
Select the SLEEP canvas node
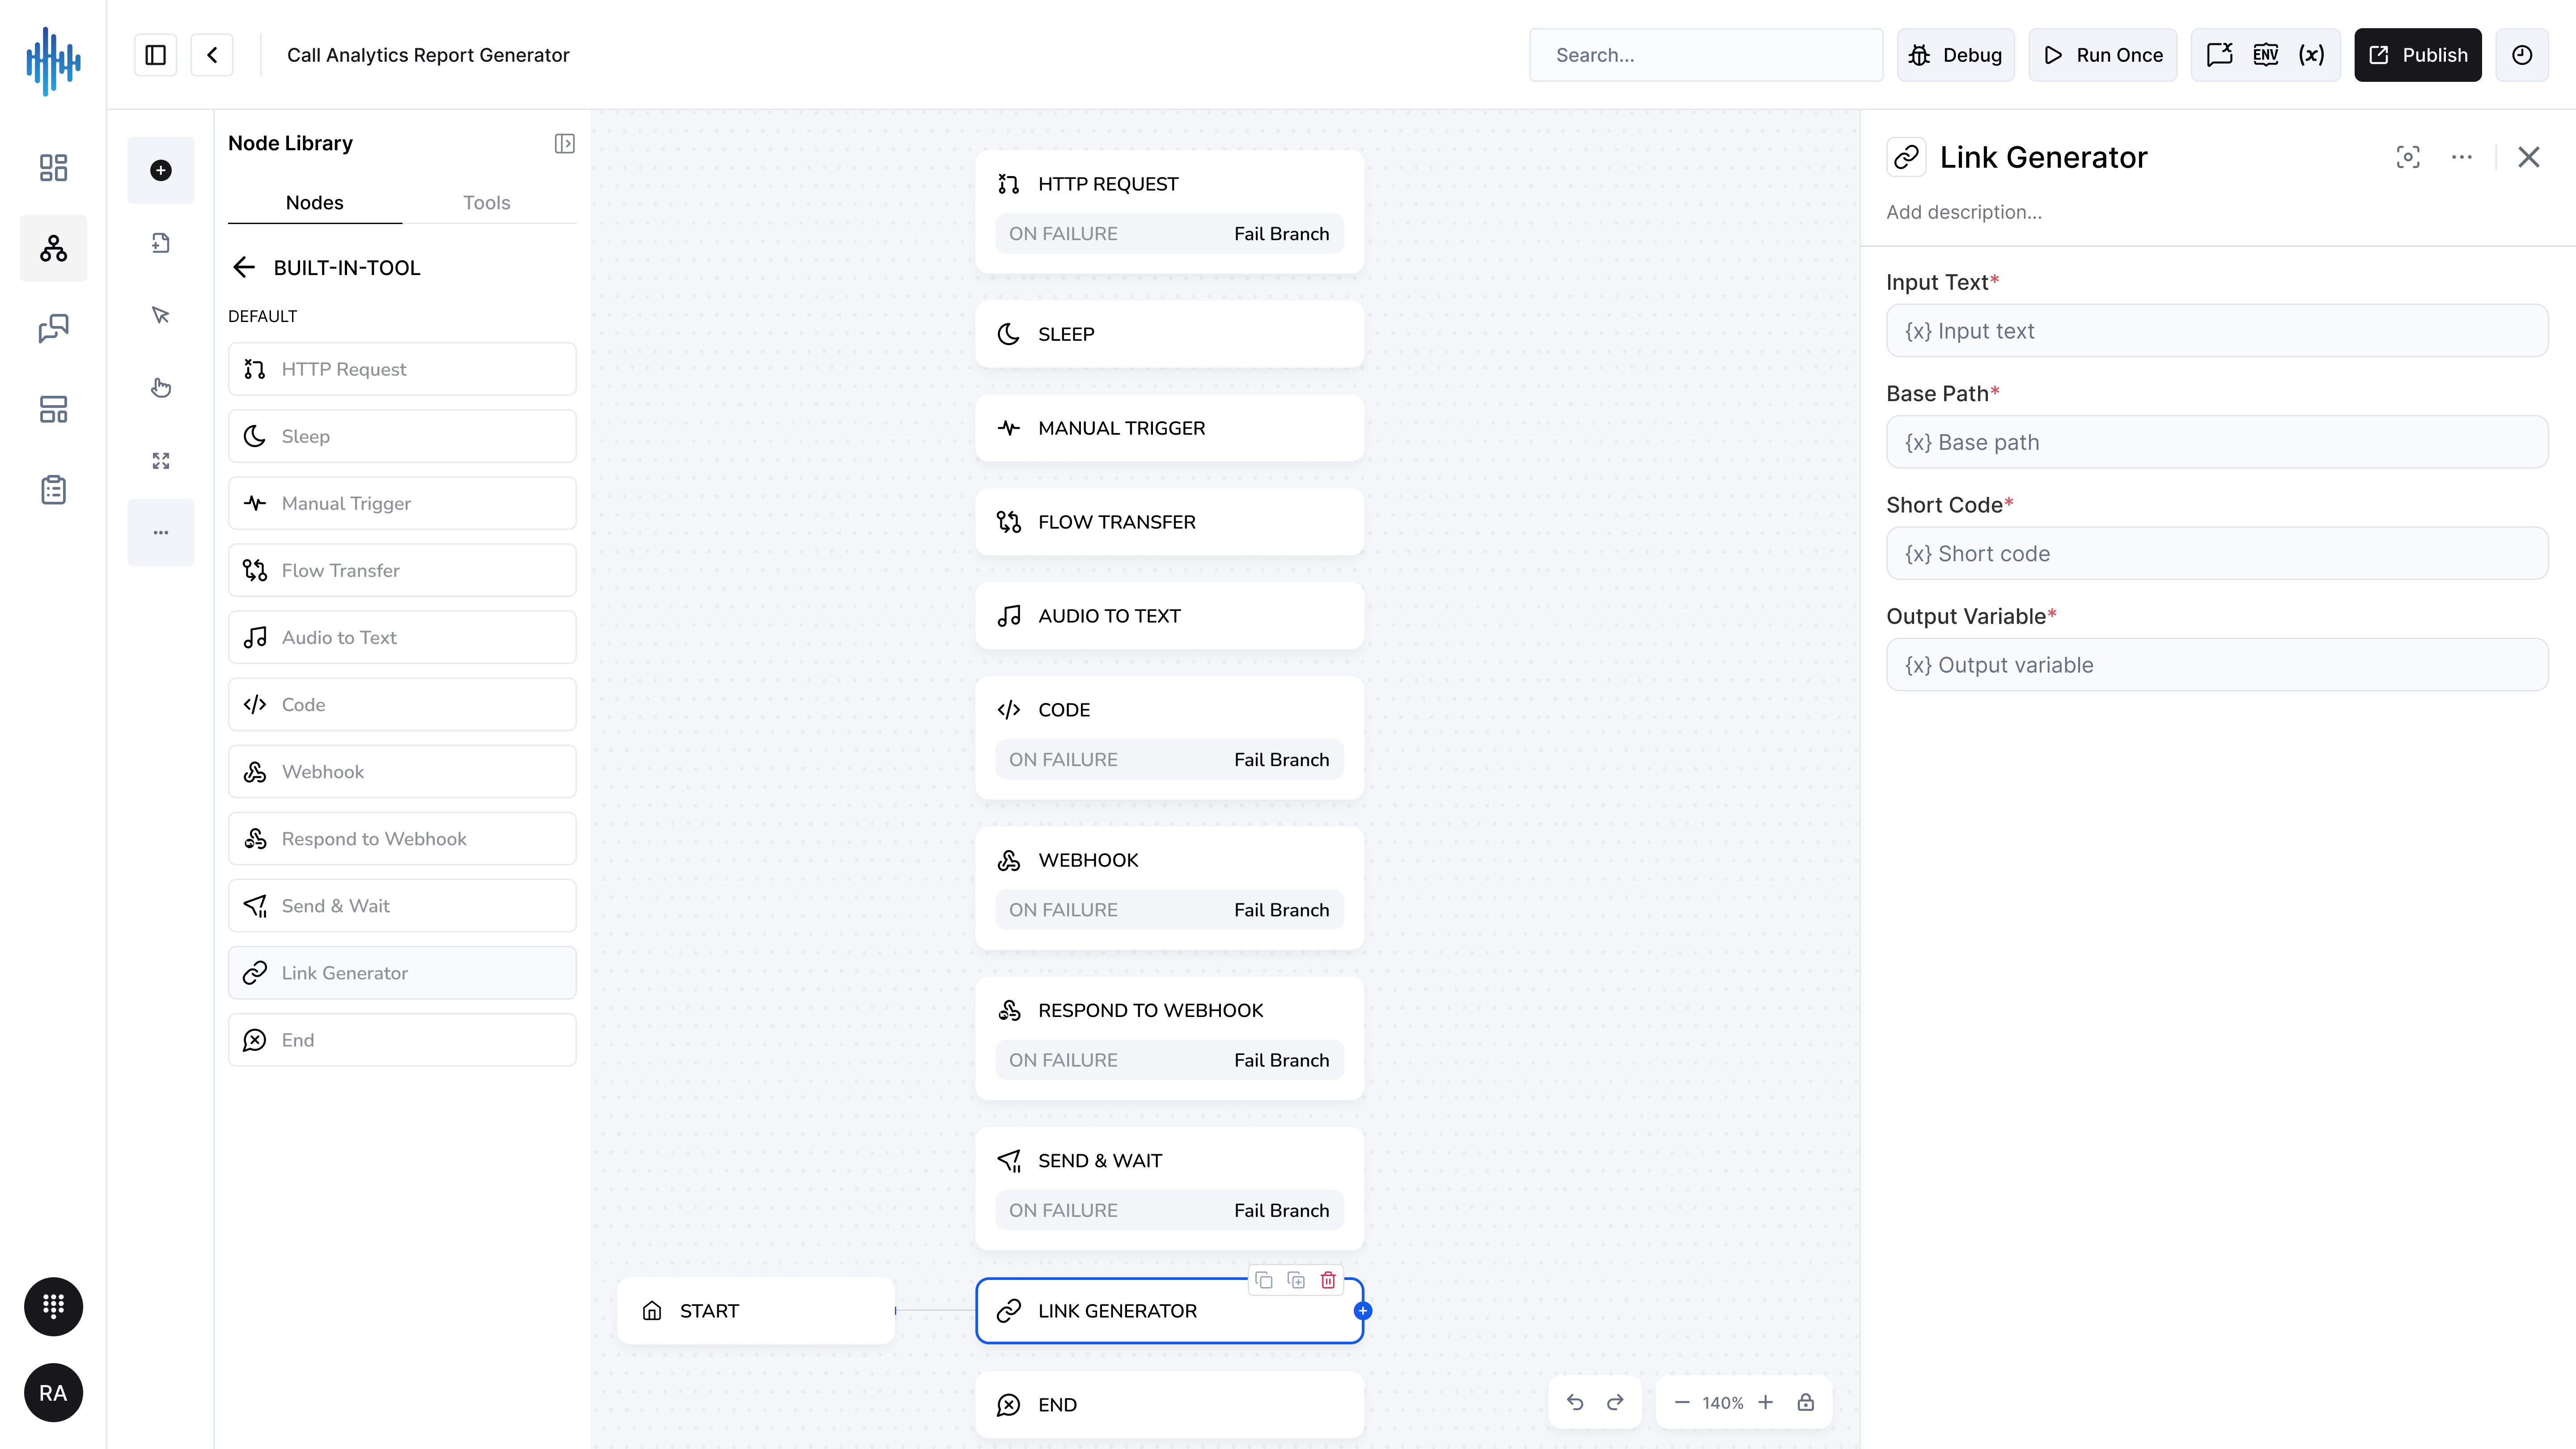click(x=1169, y=334)
